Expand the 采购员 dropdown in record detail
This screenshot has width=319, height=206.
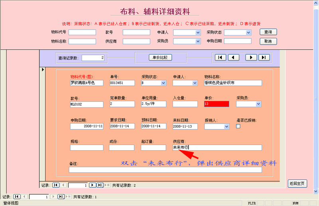(x=258, y=104)
